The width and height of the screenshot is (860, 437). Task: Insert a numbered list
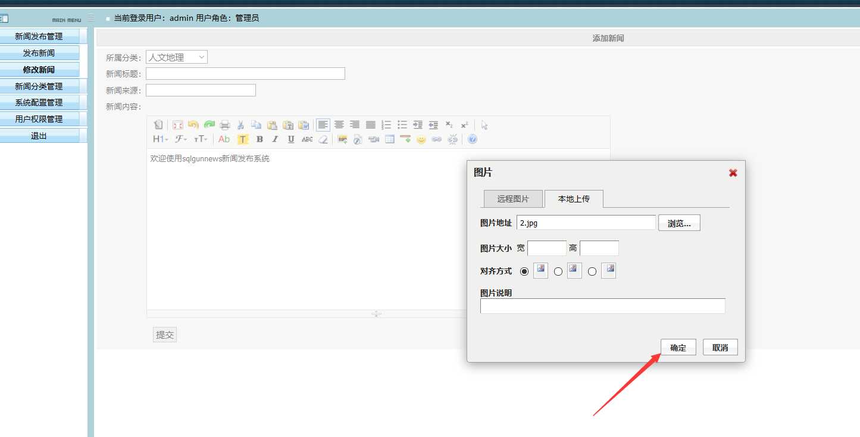[x=386, y=125]
